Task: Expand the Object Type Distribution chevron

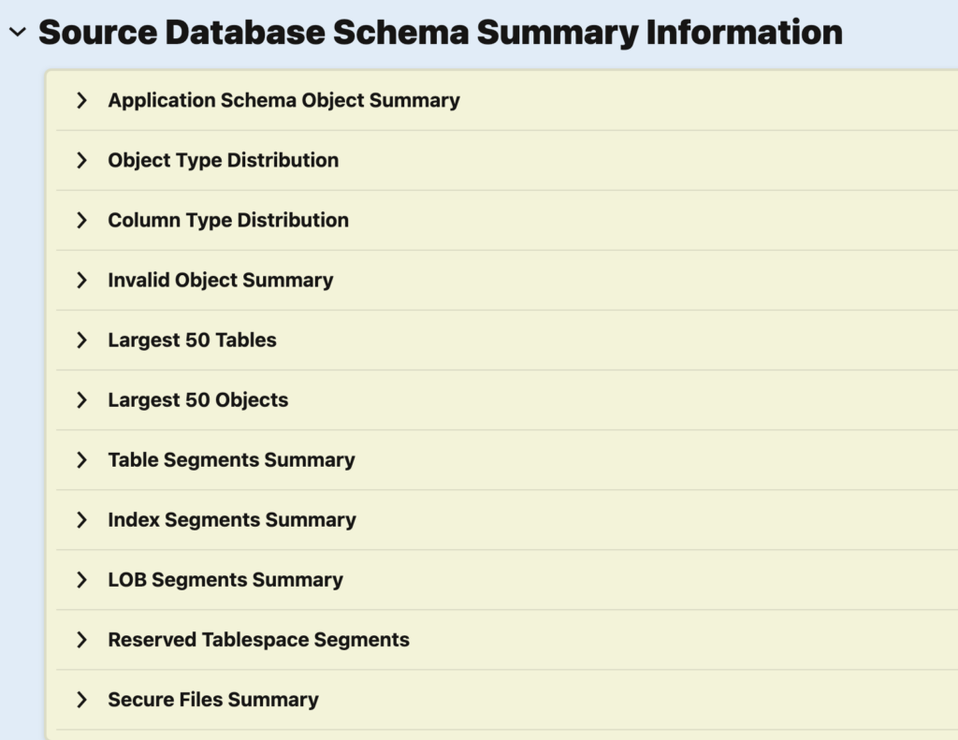Action: (82, 160)
